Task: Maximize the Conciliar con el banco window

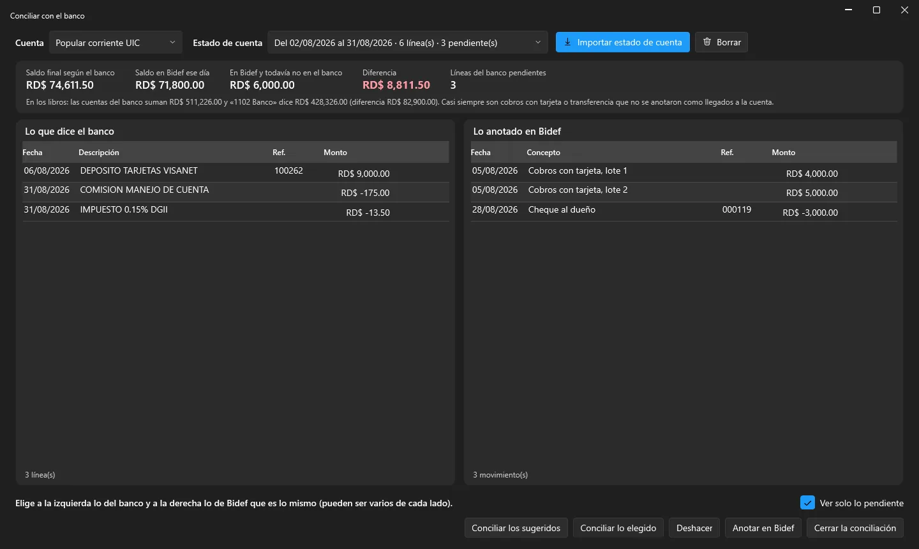Action: [x=877, y=10]
